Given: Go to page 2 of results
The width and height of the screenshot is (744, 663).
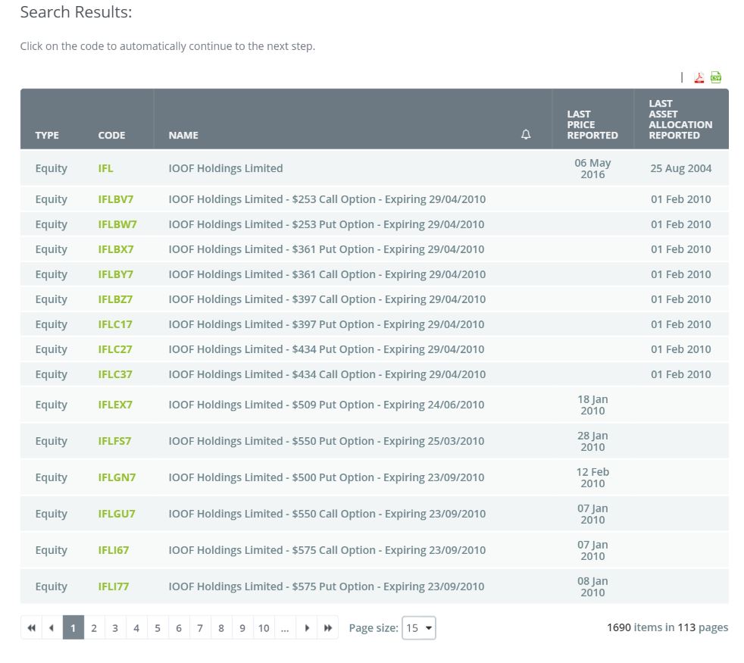Looking at the screenshot, I should (x=94, y=628).
